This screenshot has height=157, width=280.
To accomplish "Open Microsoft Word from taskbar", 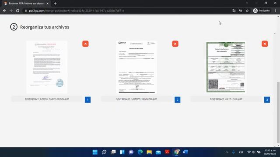I will [x=185, y=152].
